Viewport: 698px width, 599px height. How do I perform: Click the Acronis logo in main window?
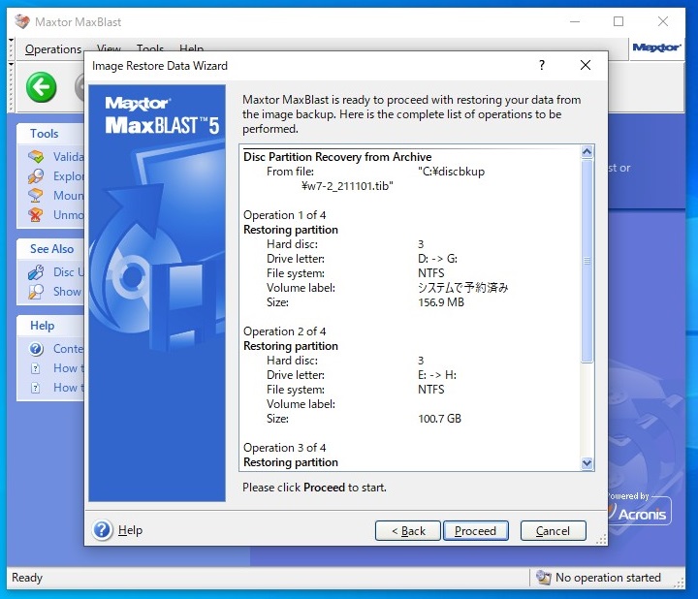[642, 514]
